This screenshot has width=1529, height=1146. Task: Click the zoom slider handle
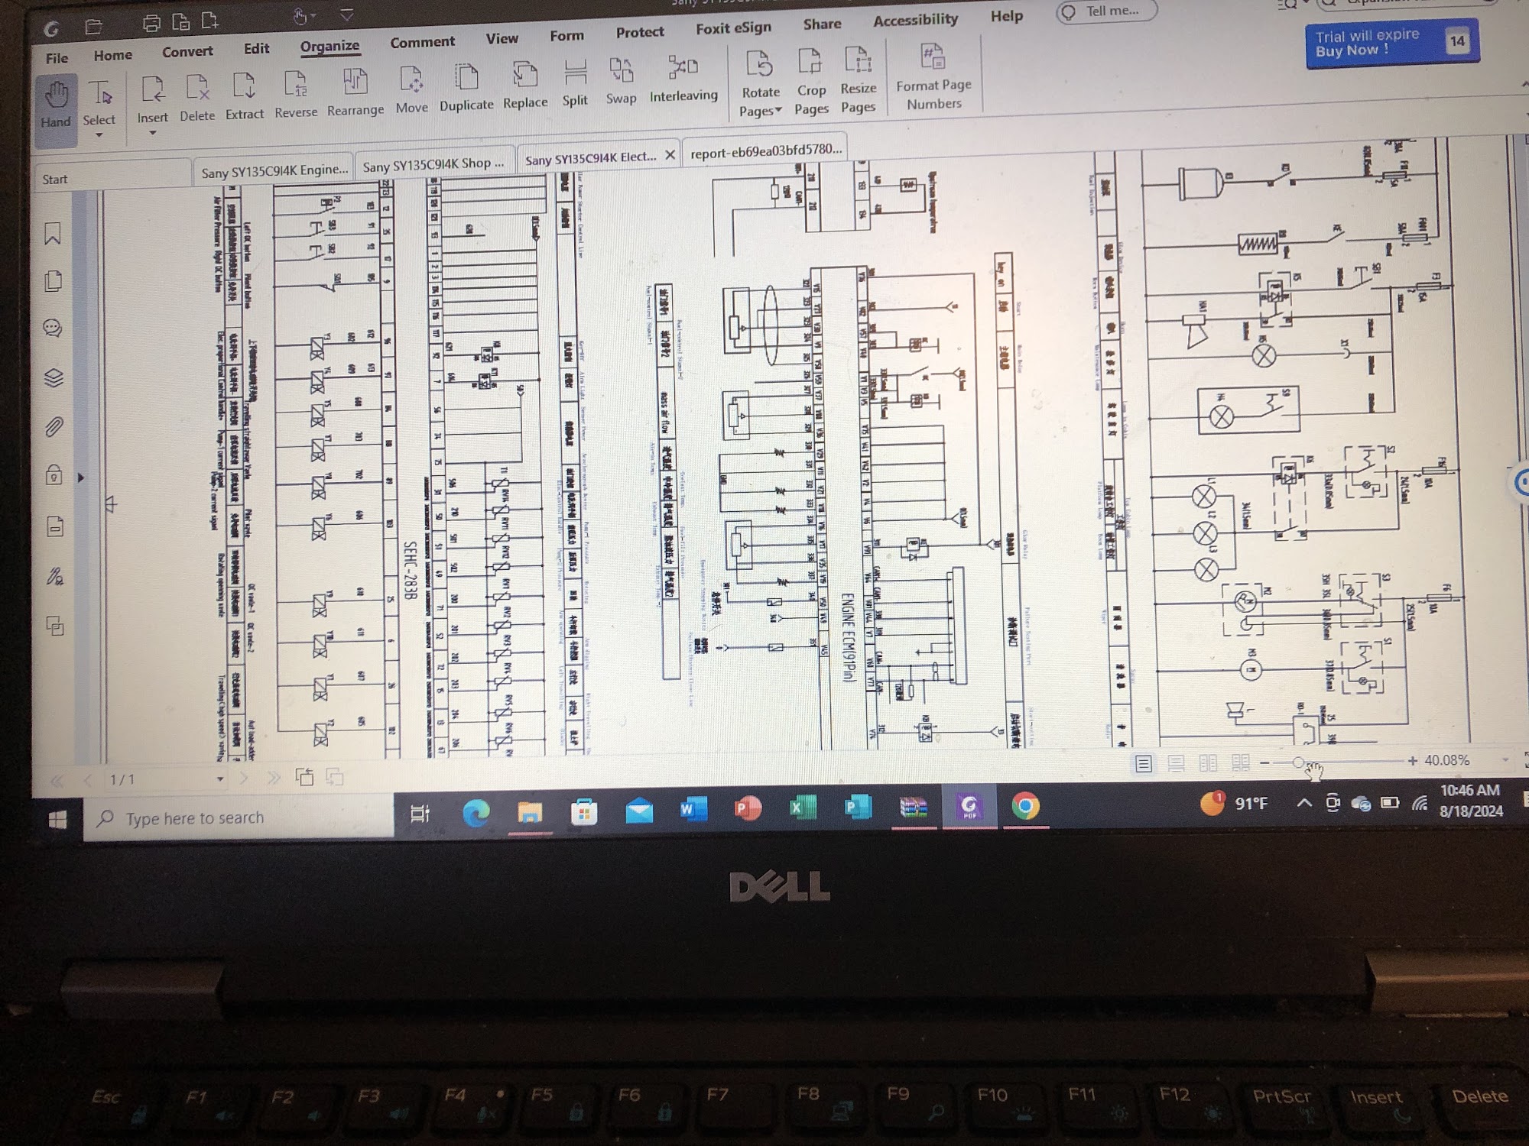pos(1298,762)
